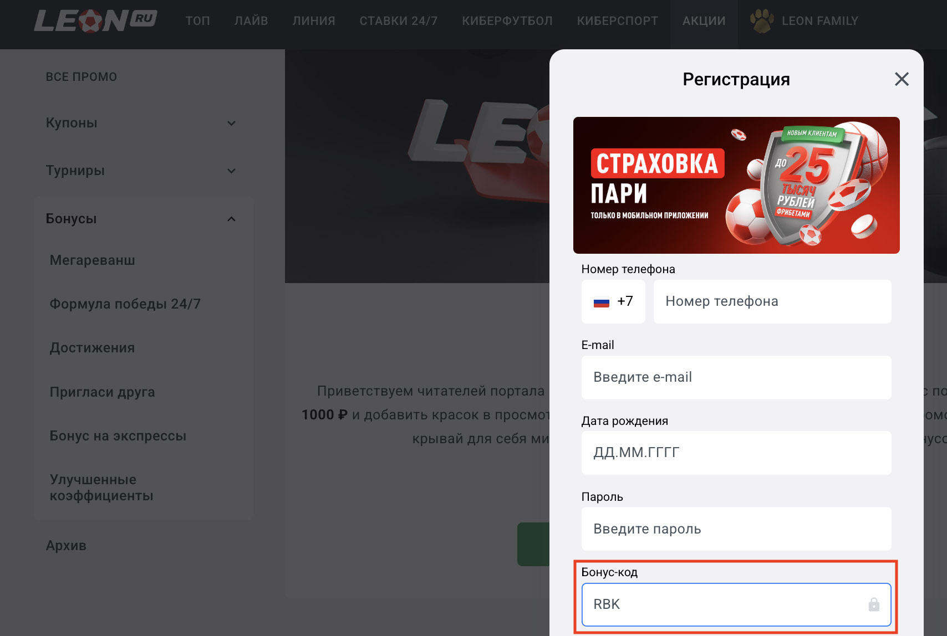Select Бонусы category label
This screenshot has height=636, width=947.
(71, 219)
